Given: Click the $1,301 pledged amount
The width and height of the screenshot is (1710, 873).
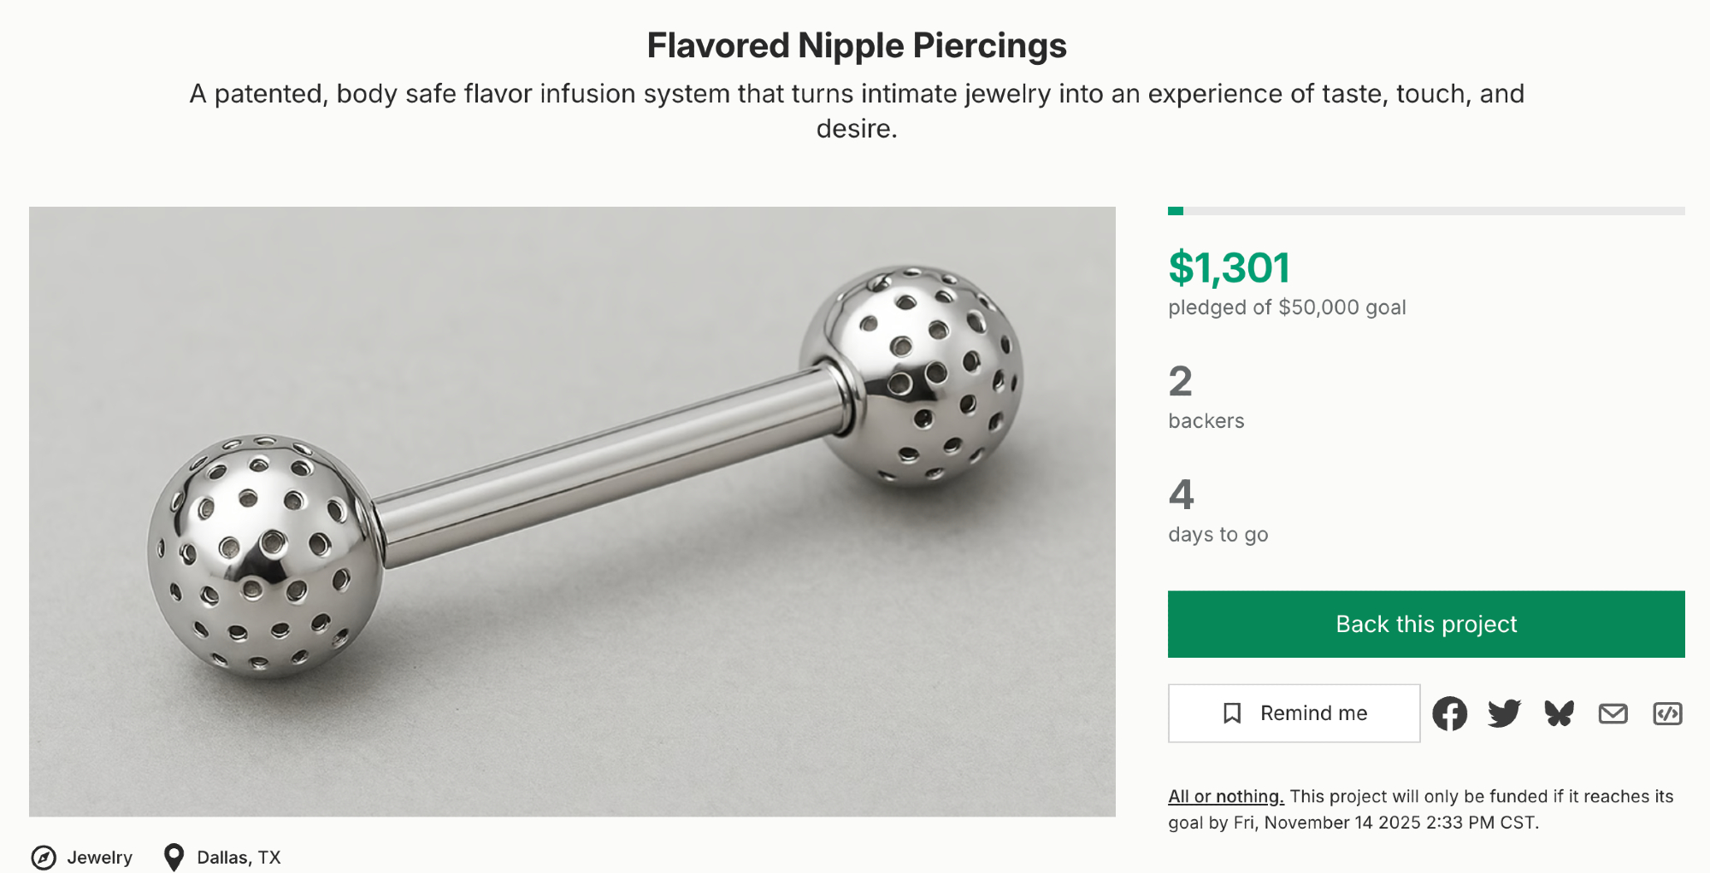Looking at the screenshot, I should coord(1229,268).
